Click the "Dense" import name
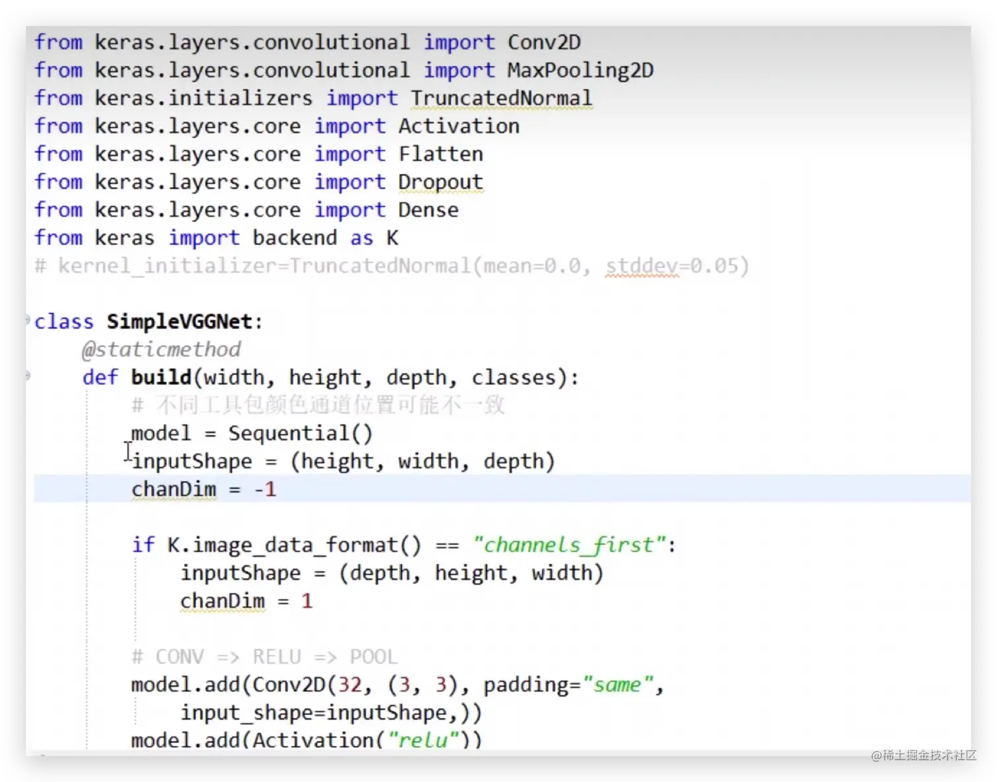The image size is (997, 782). click(x=428, y=210)
